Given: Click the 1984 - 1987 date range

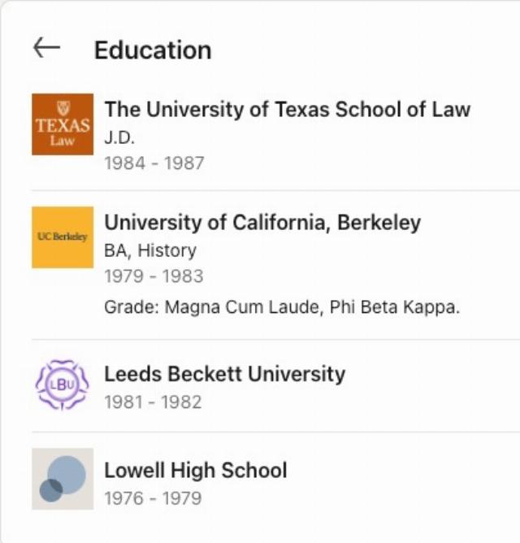Looking at the screenshot, I should 154,163.
